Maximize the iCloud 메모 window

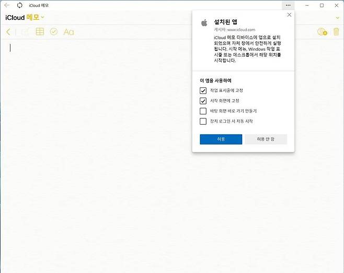pos(322,5)
